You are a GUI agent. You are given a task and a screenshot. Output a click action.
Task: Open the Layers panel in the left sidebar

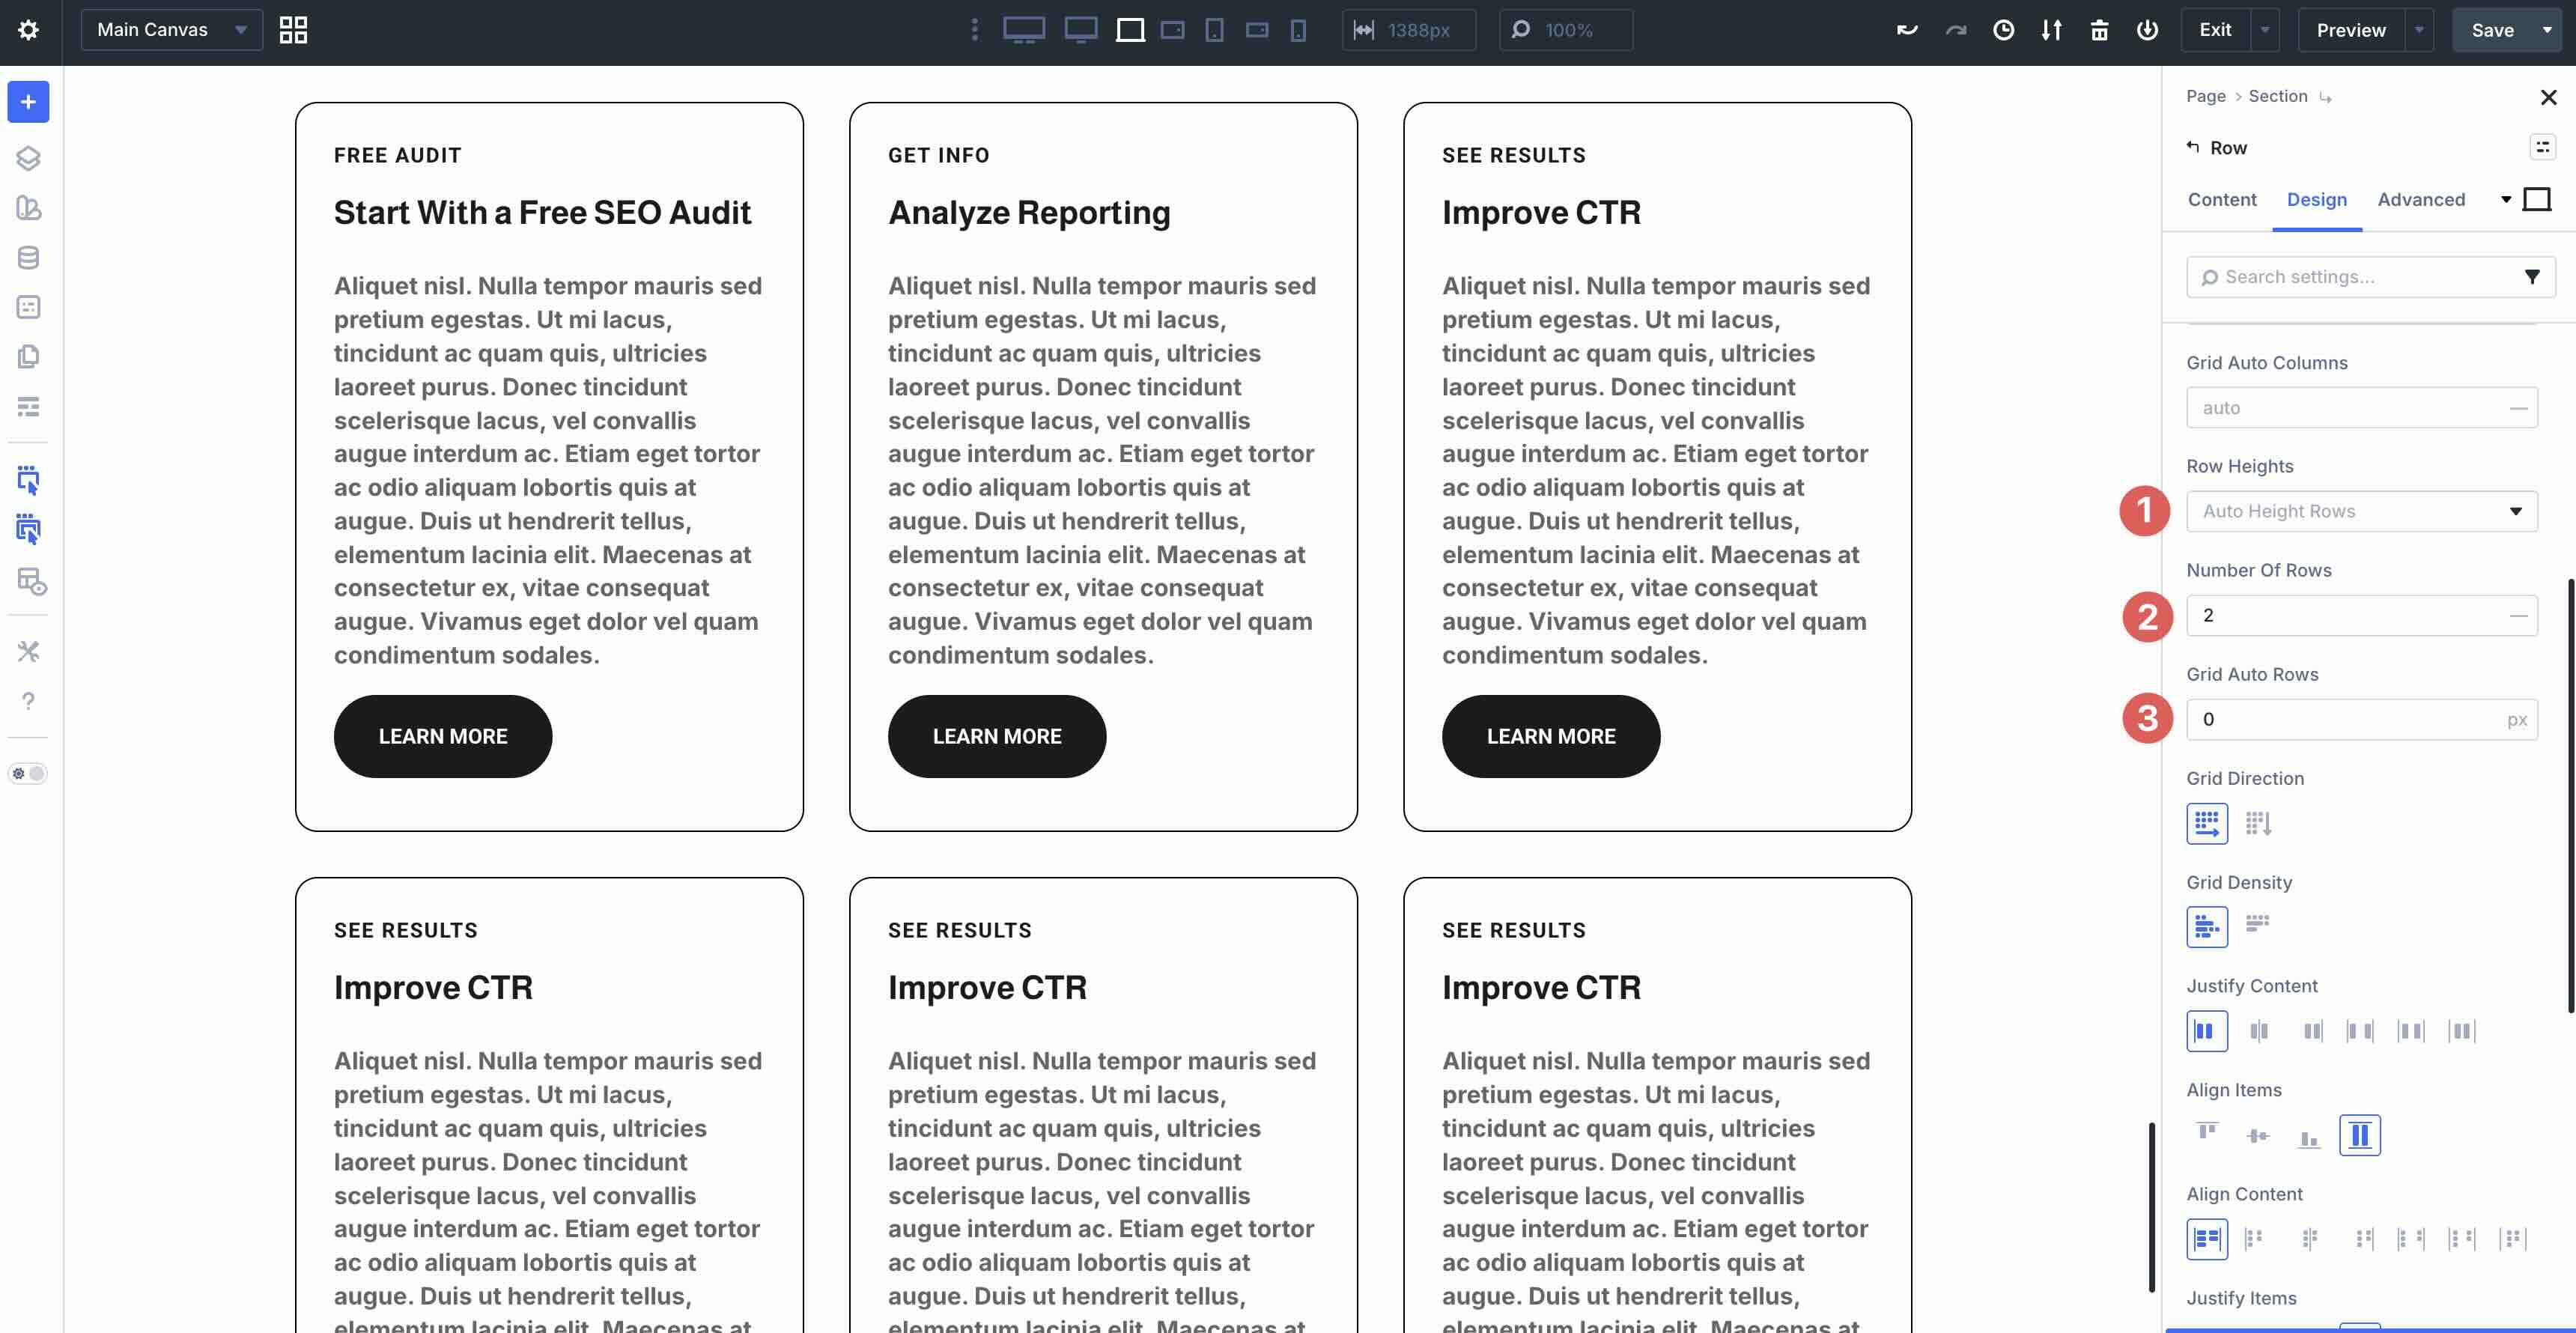[28, 158]
